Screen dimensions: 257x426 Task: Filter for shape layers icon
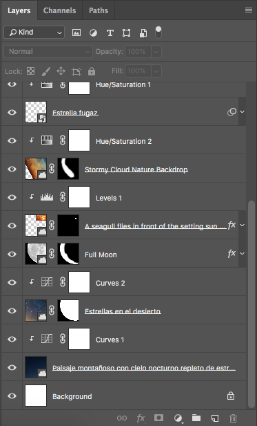click(127, 33)
